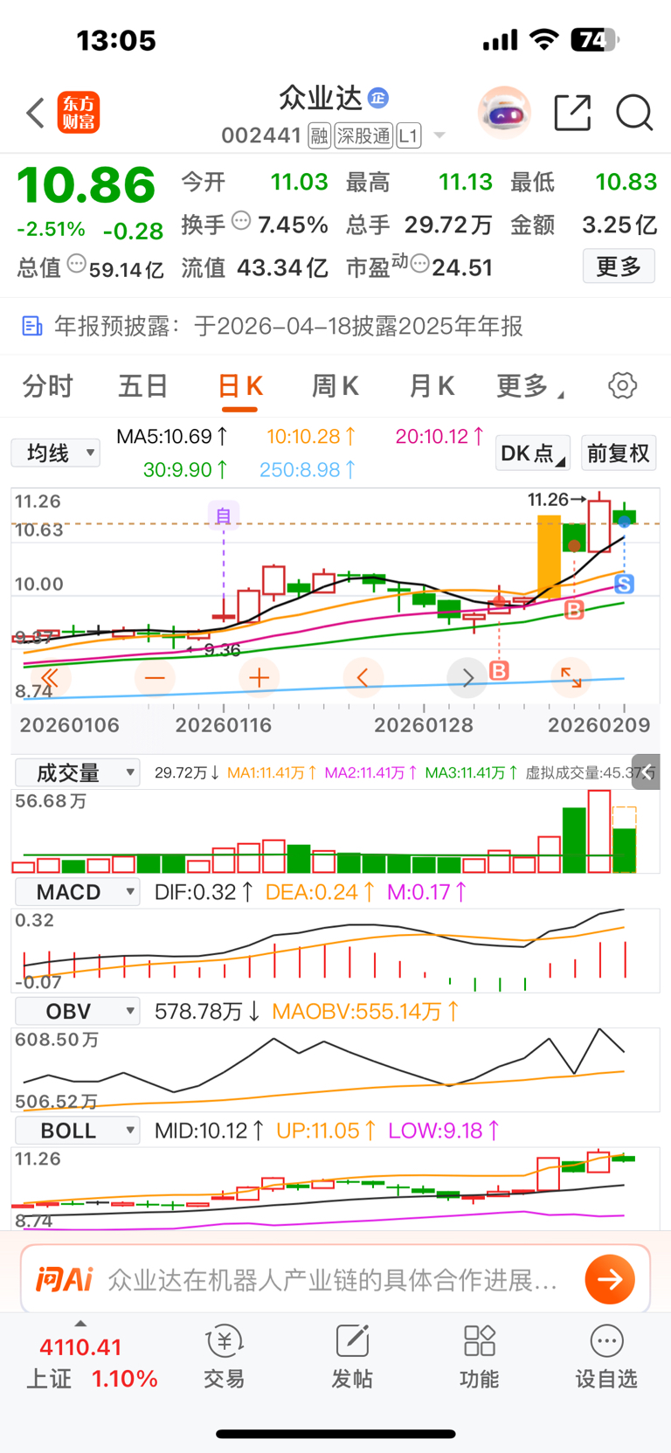Tap the 更多 quote details button
Screen dimensions: 671x1453
point(619,266)
